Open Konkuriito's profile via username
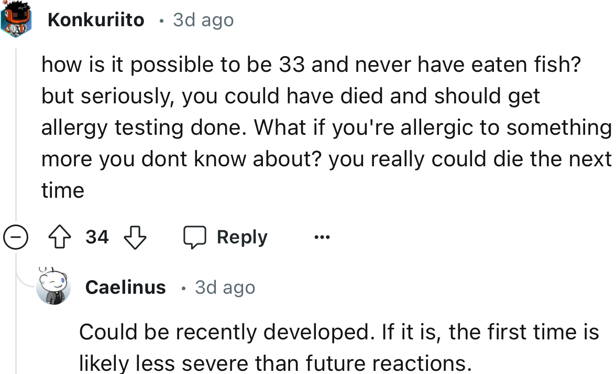This screenshot has width=616, height=374. [x=95, y=19]
